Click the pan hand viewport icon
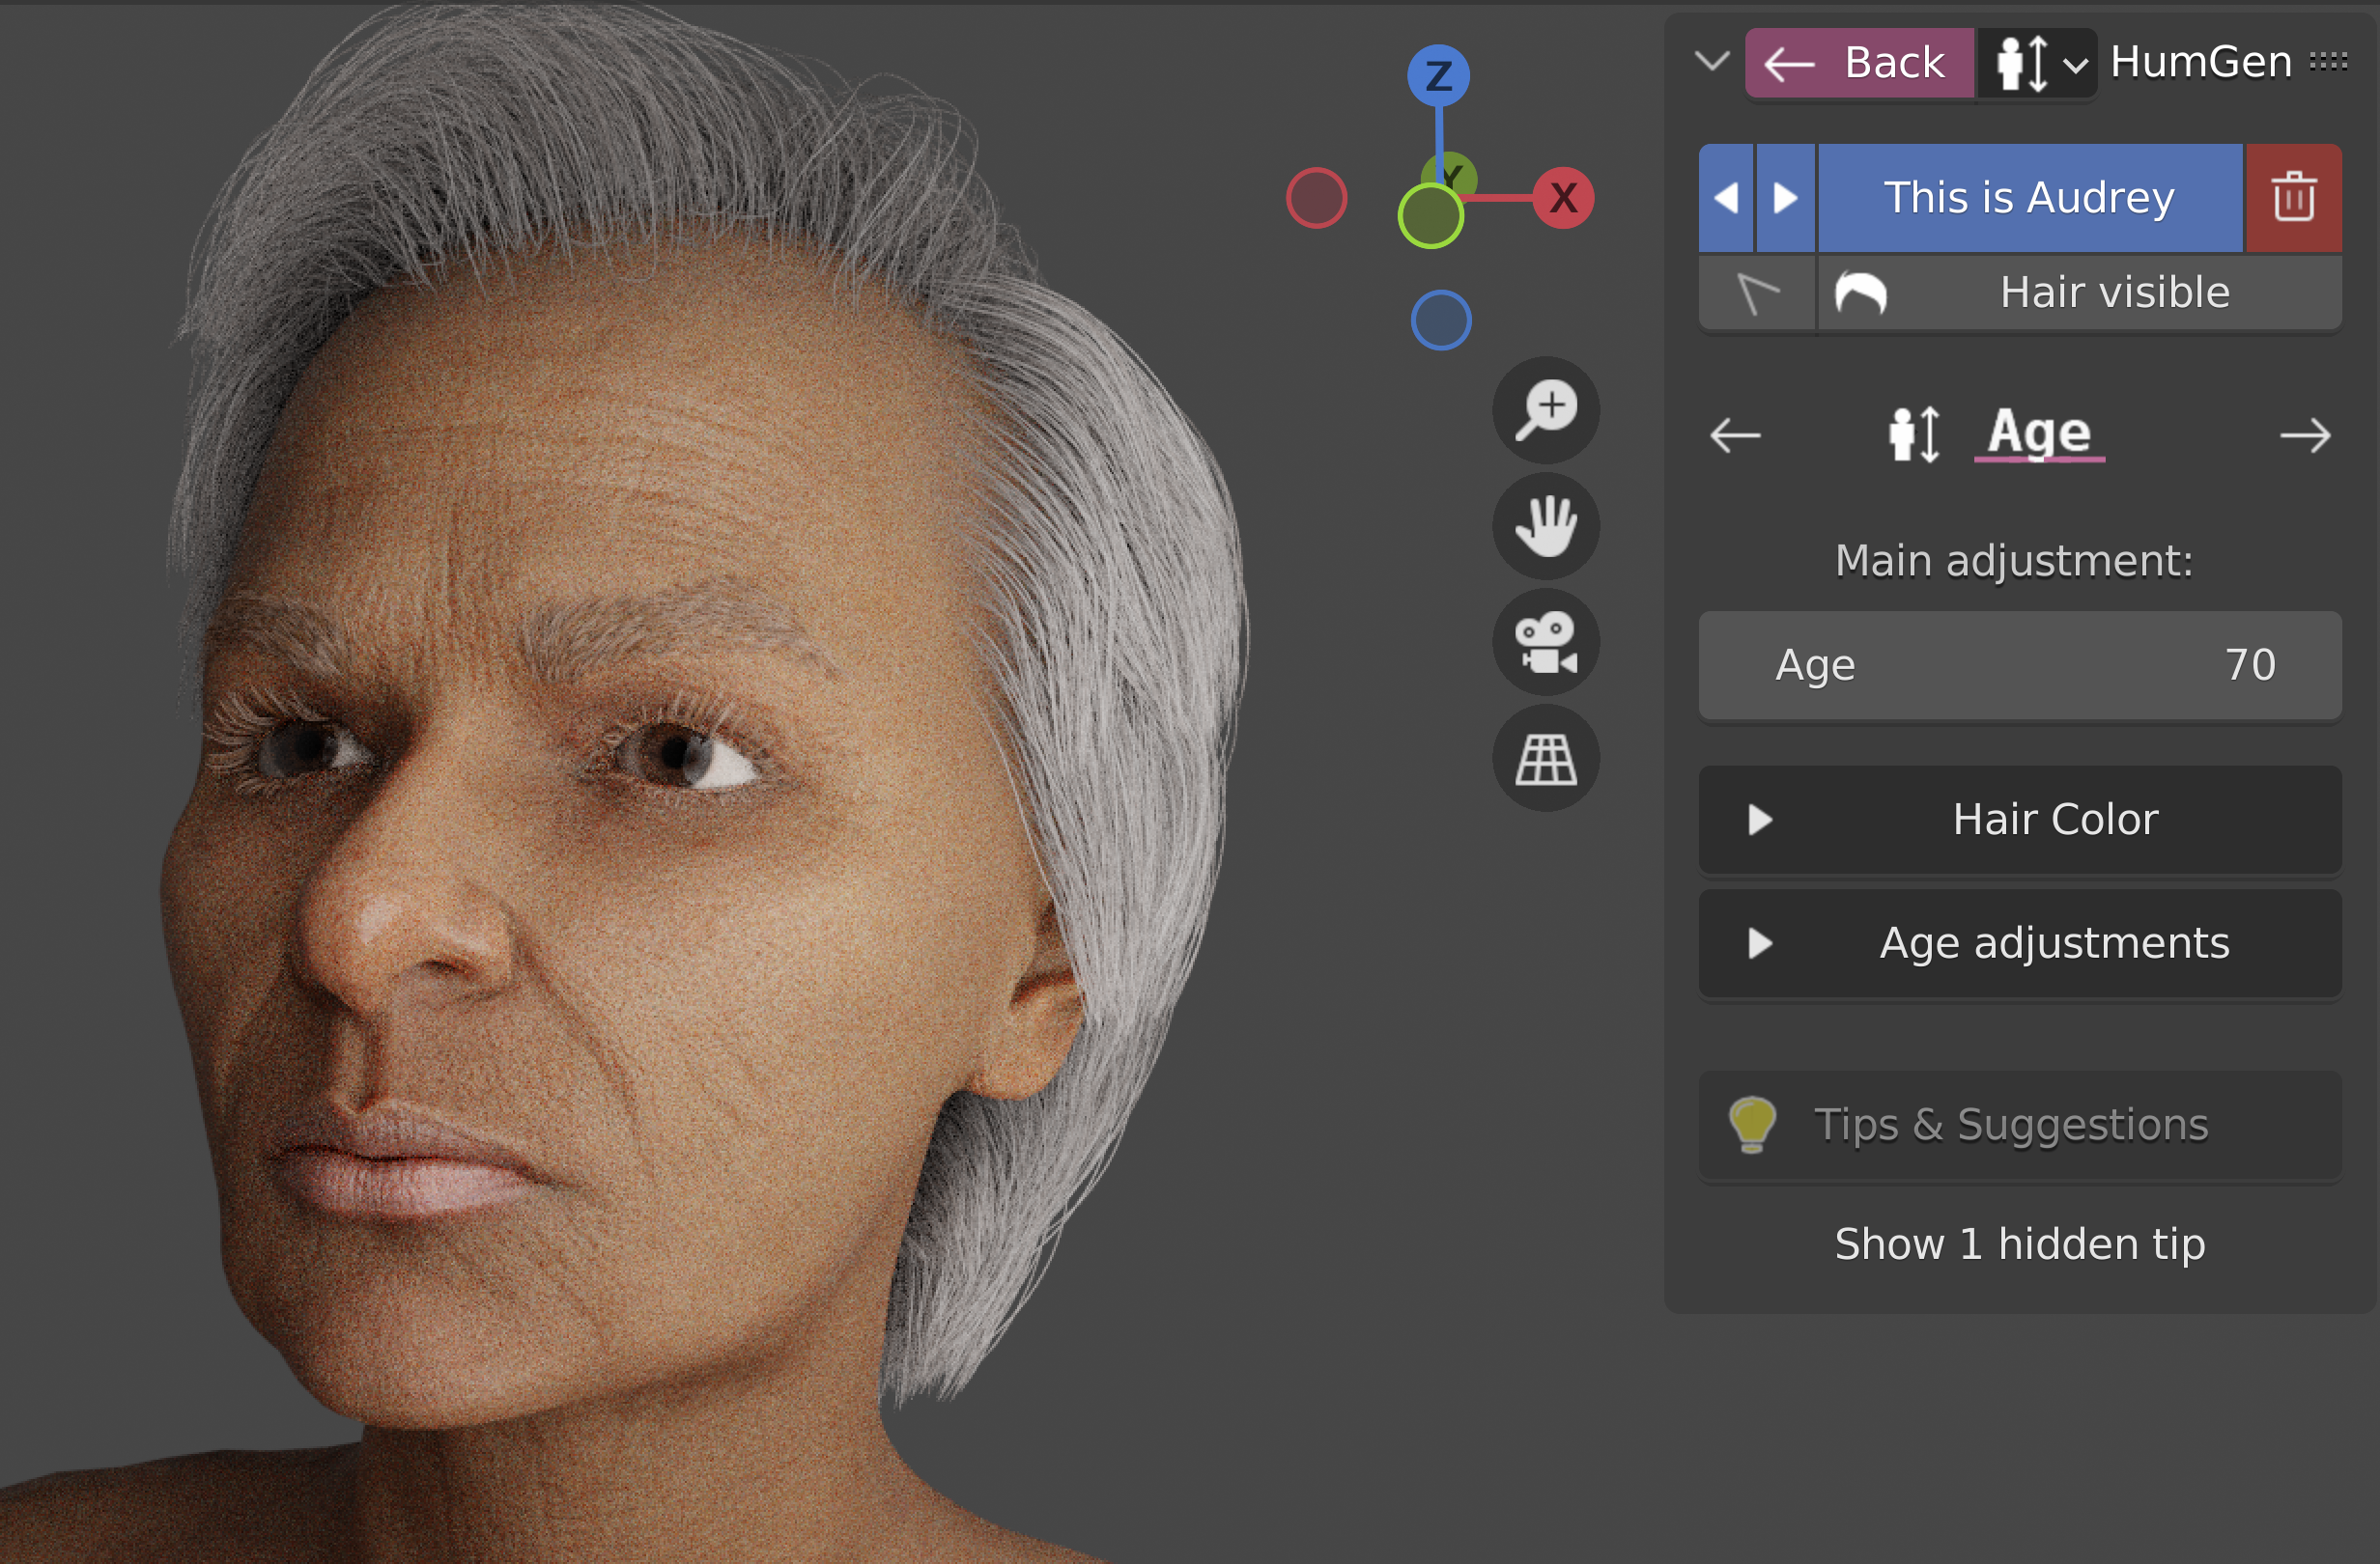Screen dimensions: 2380x1564 (x=1546, y=525)
